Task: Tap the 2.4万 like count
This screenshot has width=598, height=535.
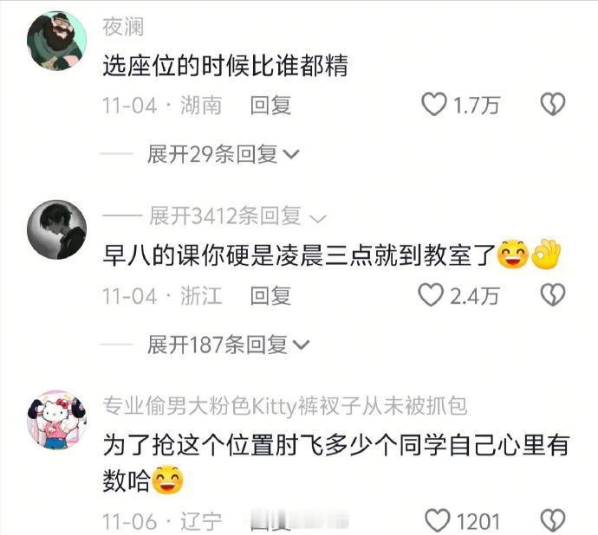Action: pyautogui.click(x=474, y=296)
